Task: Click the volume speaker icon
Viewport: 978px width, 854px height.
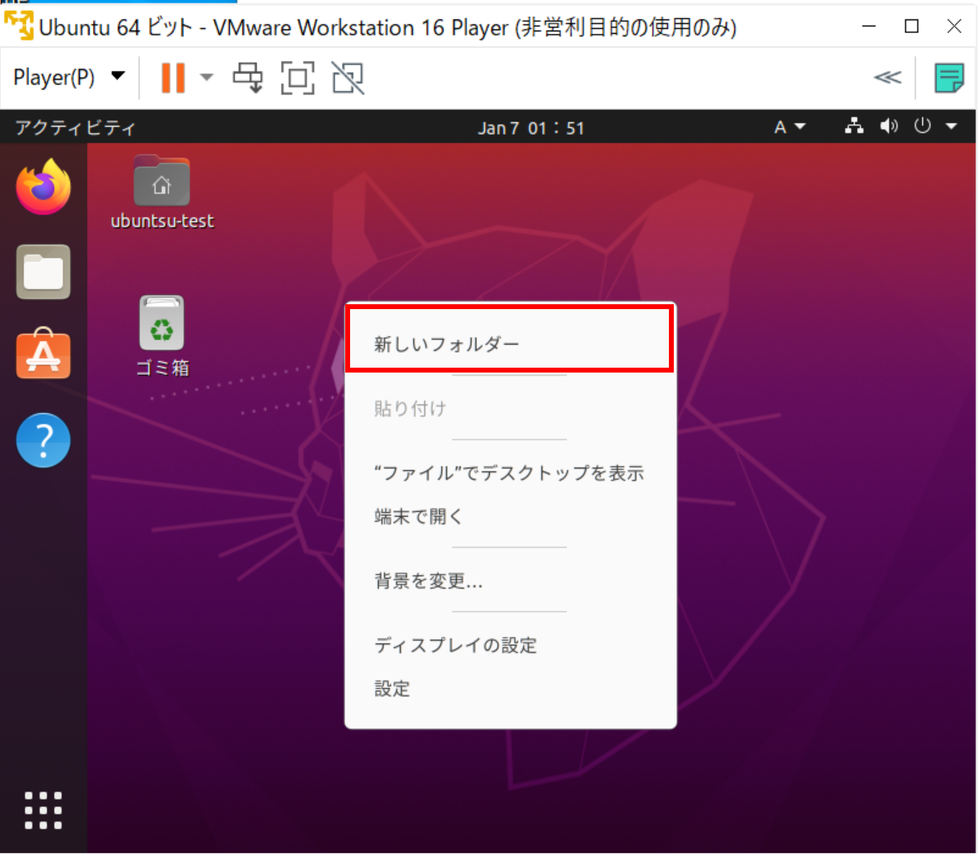Action: click(x=889, y=126)
